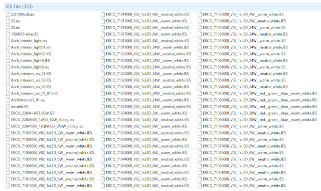Select icon of ERCO_71053000 8W warm_white file
The image size is (321, 191).
click(x=200, y=14)
